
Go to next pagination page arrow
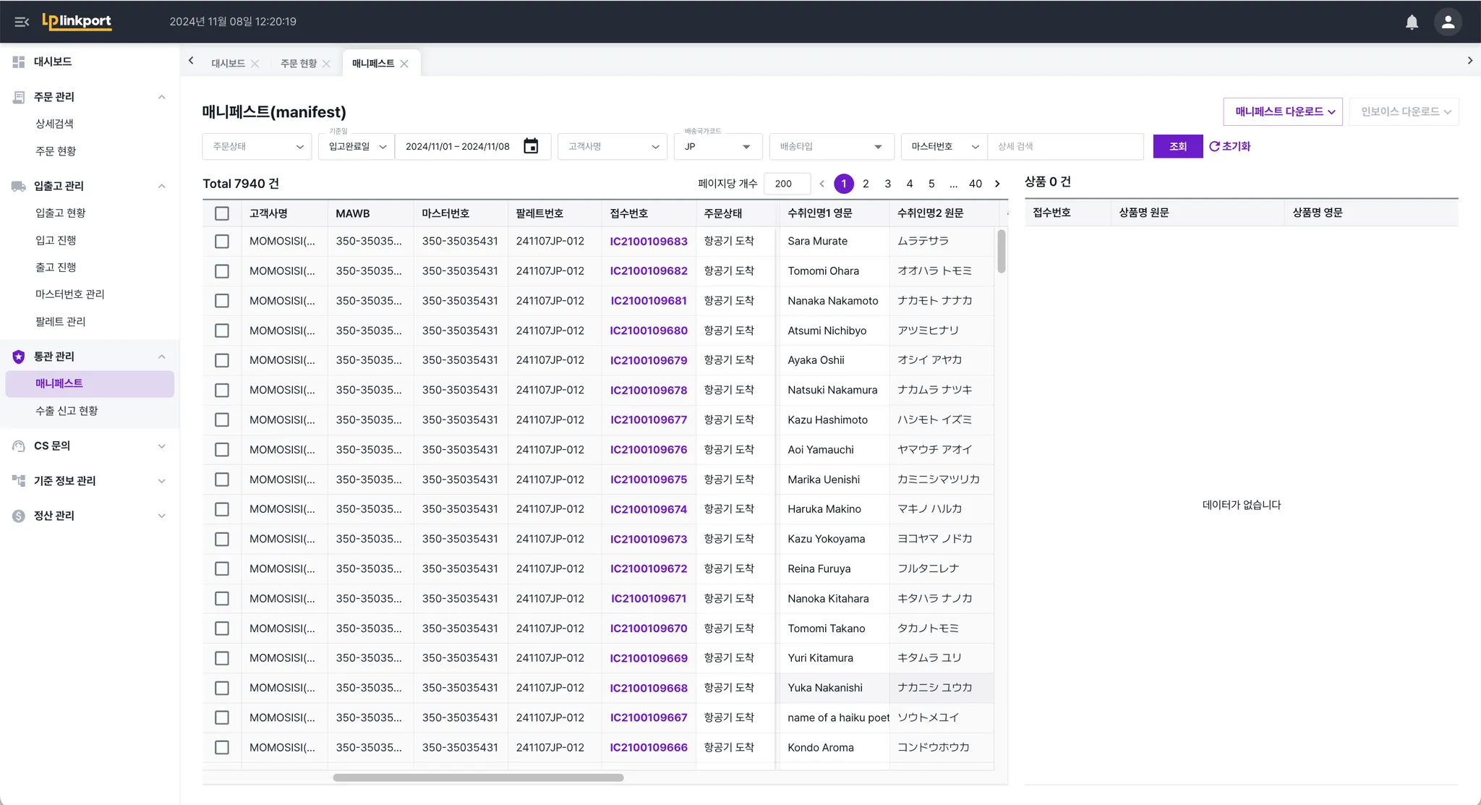(997, 184)
